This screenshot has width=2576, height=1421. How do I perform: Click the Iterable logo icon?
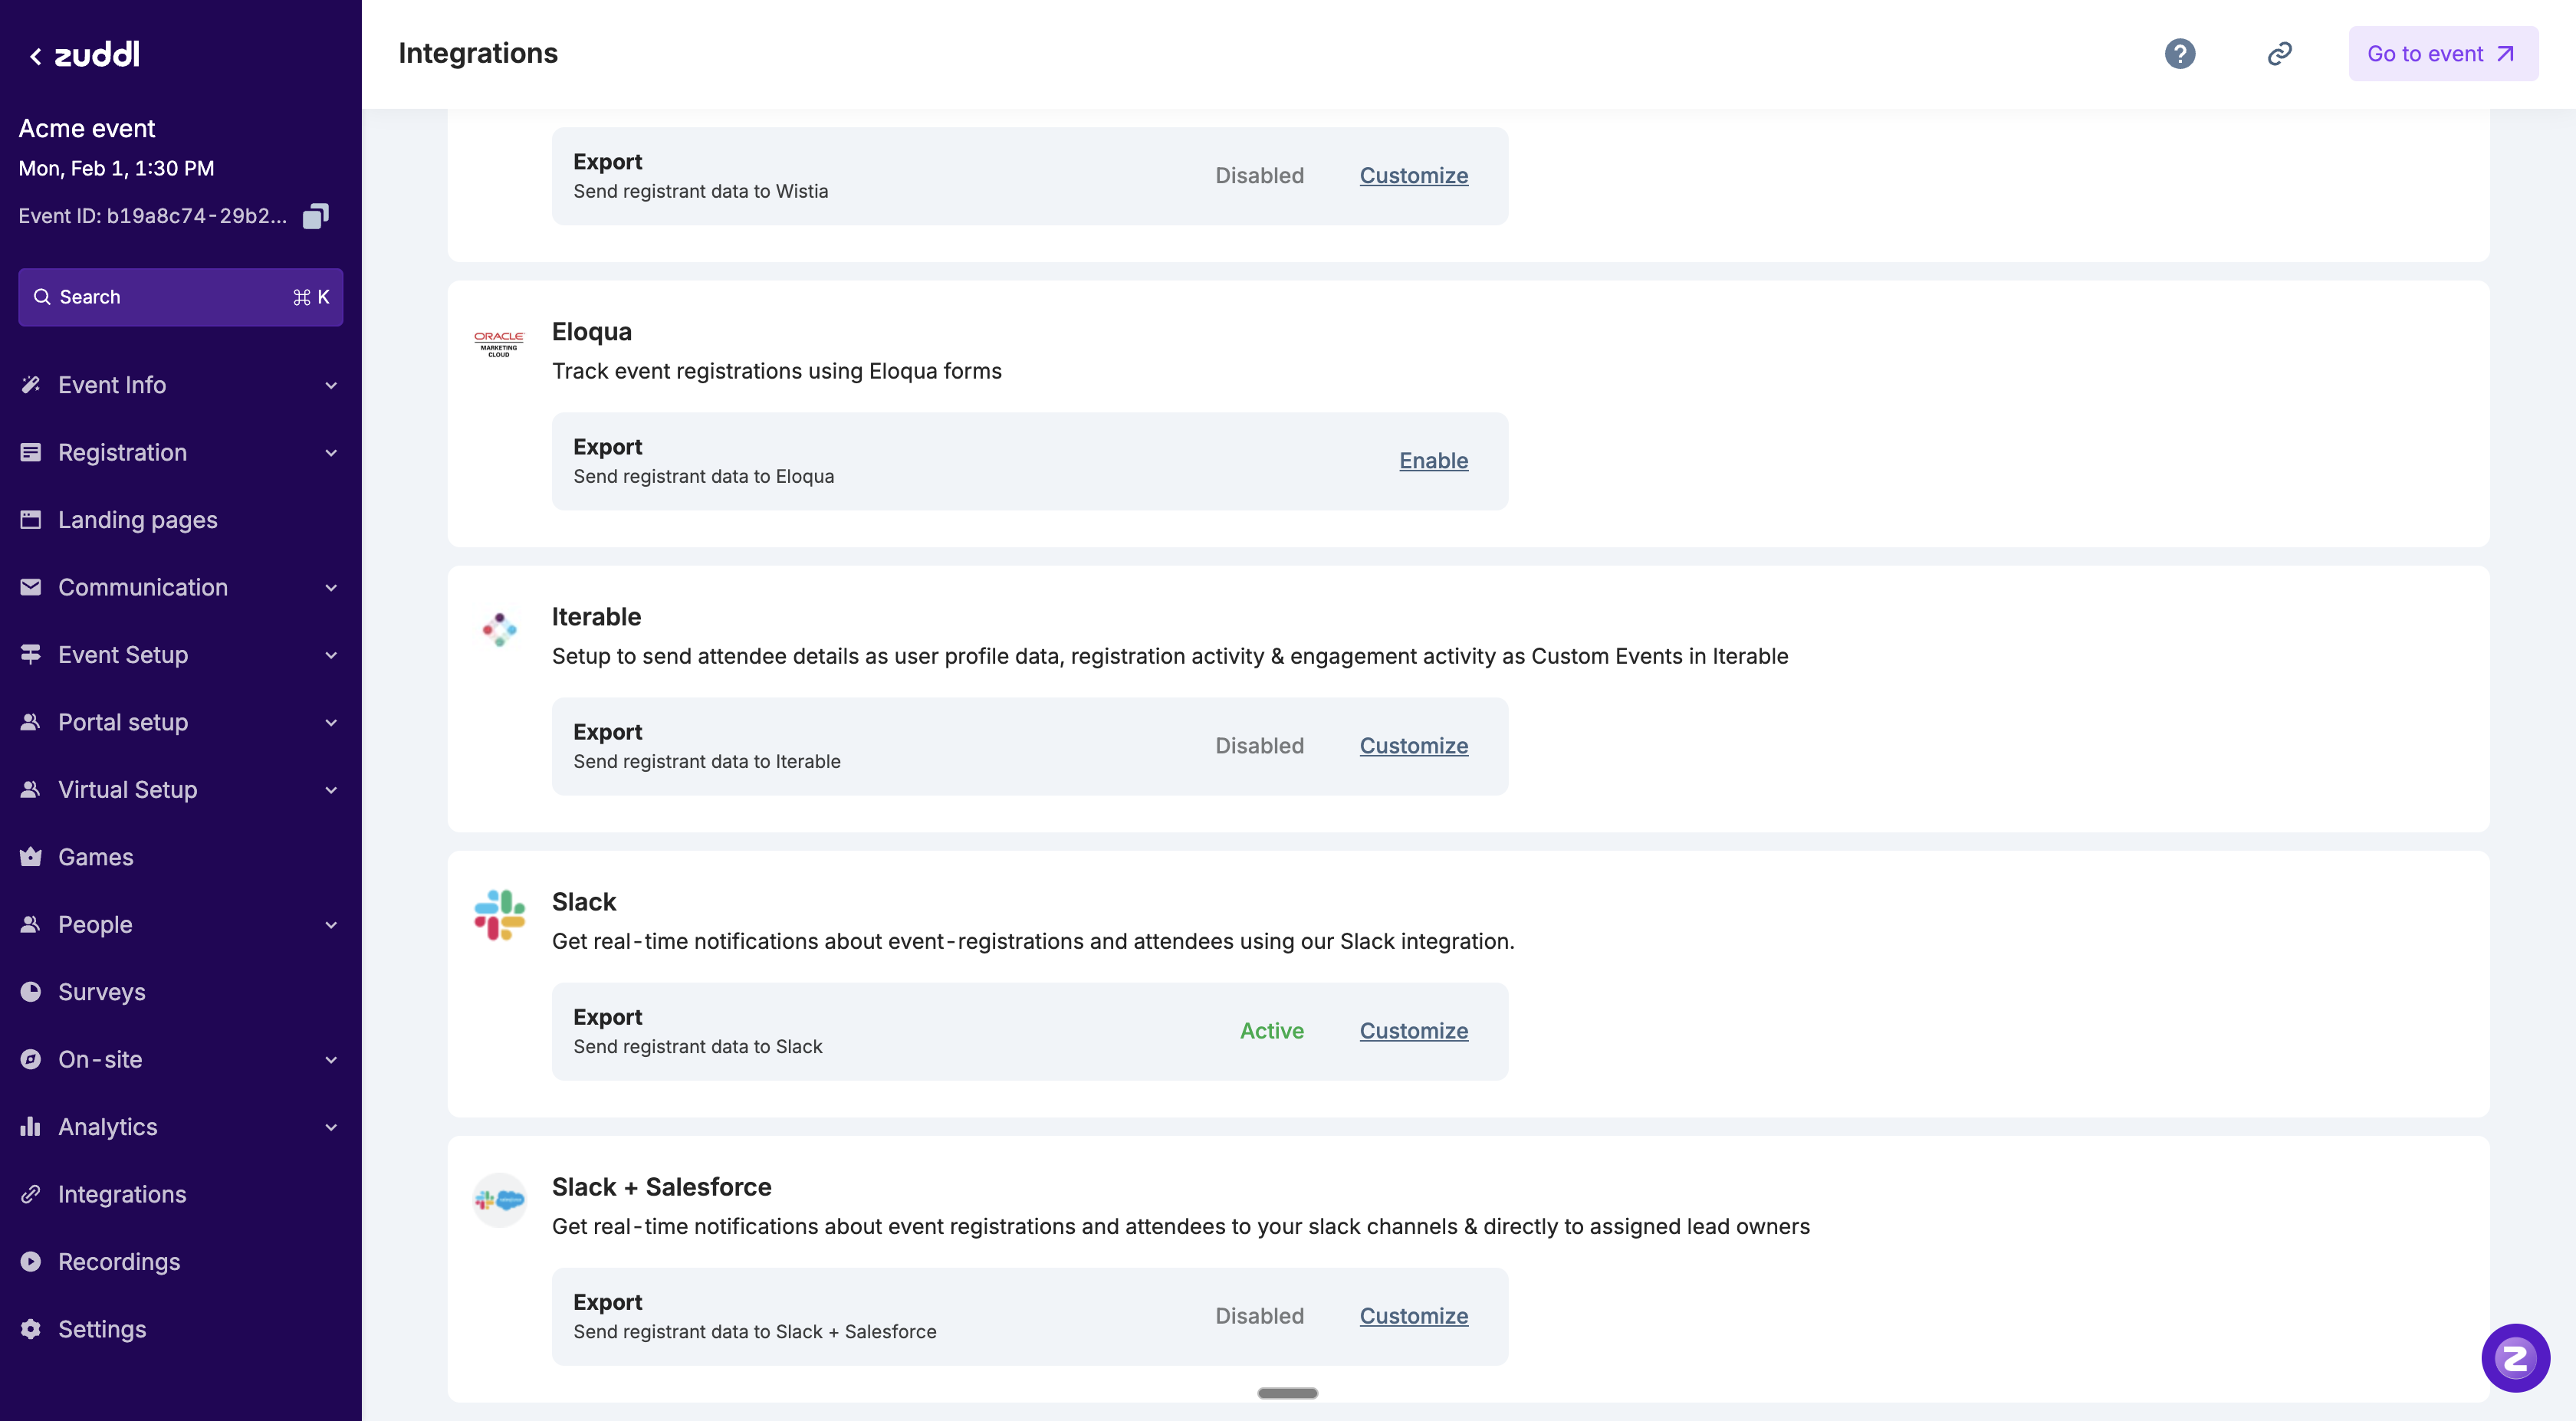tap(499, 629)
